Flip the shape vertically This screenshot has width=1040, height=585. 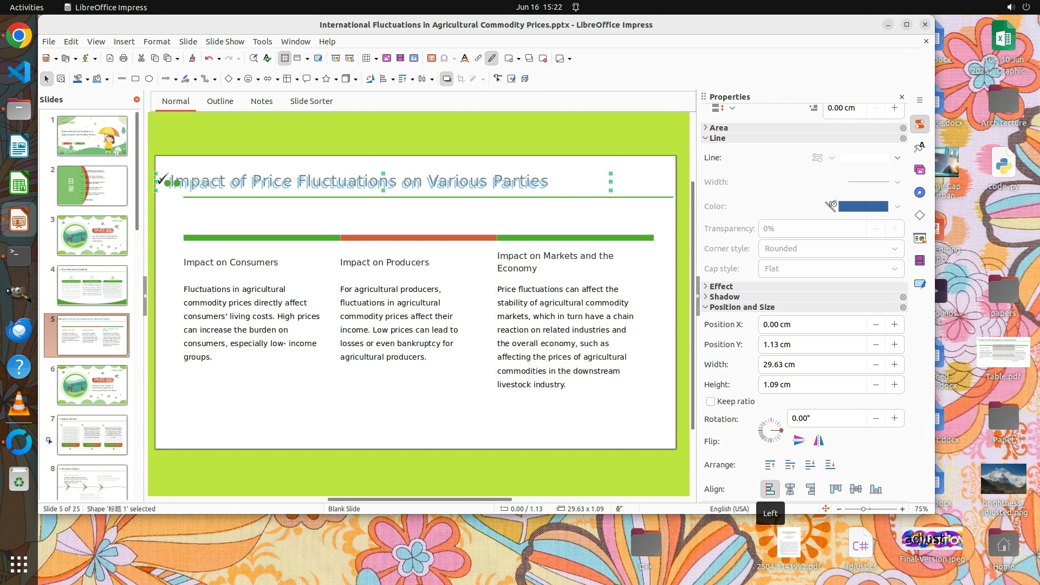tap(798, 440)
